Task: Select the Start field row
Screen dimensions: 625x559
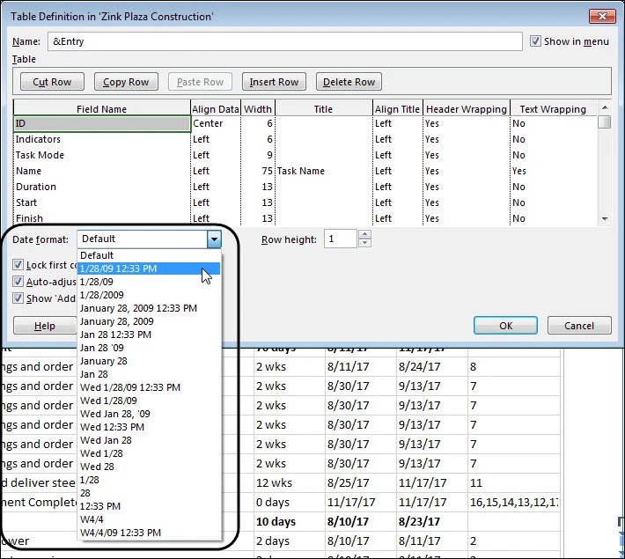Action: pos(101,202)
